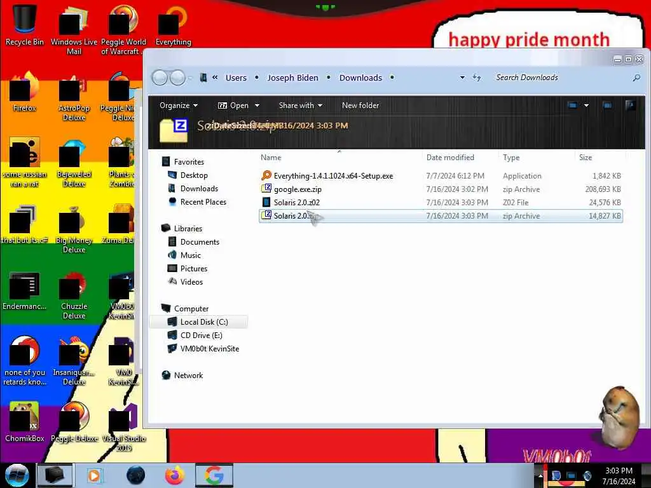Open Firefox from the taskbar

click(x=175, y=475)
